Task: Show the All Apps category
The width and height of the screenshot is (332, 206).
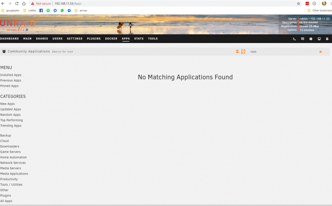Action: 6,201
